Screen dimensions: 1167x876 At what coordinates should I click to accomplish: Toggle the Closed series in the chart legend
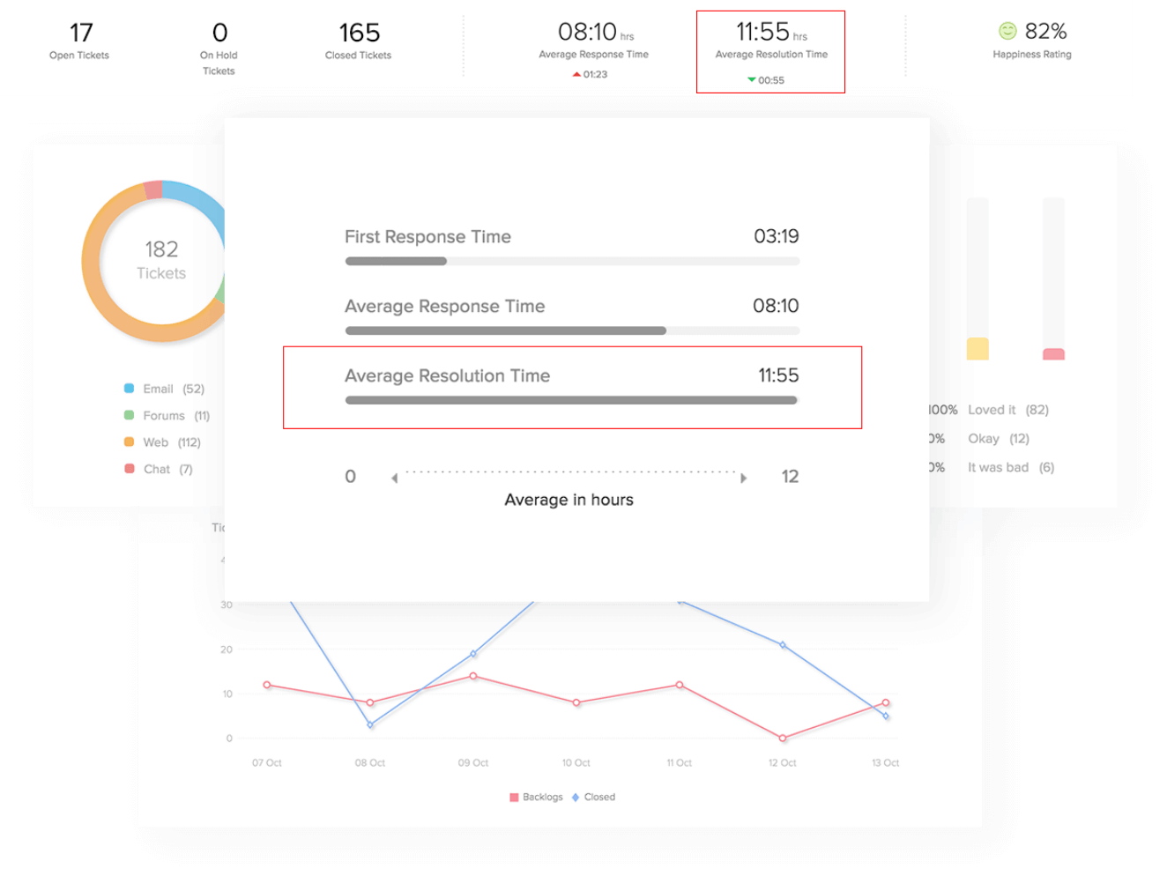coord(593,798)
